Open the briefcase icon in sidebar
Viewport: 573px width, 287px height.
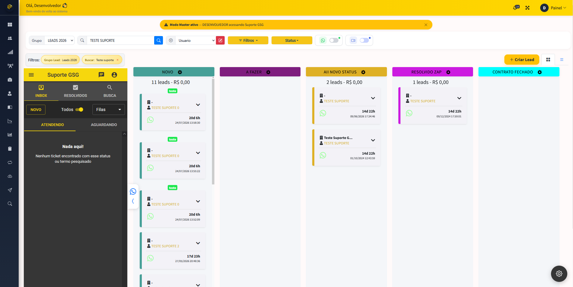[x=10, y=80]
